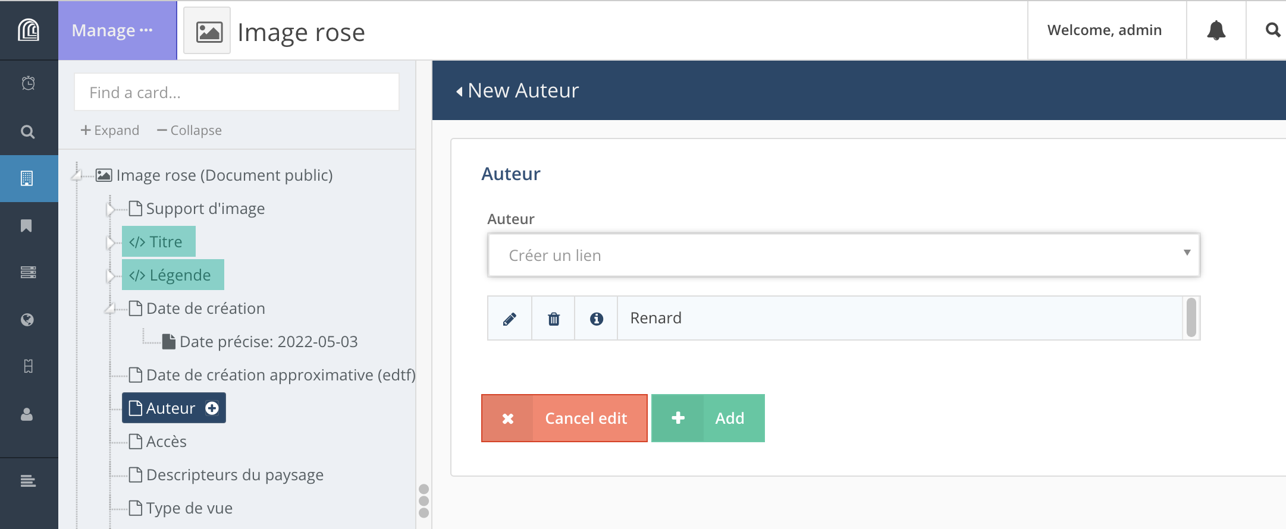Open the sidebar user profile icon

pos(27,414)
